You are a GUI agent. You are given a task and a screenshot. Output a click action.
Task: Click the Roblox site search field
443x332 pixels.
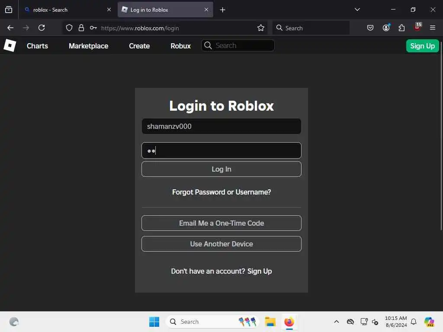238,45
